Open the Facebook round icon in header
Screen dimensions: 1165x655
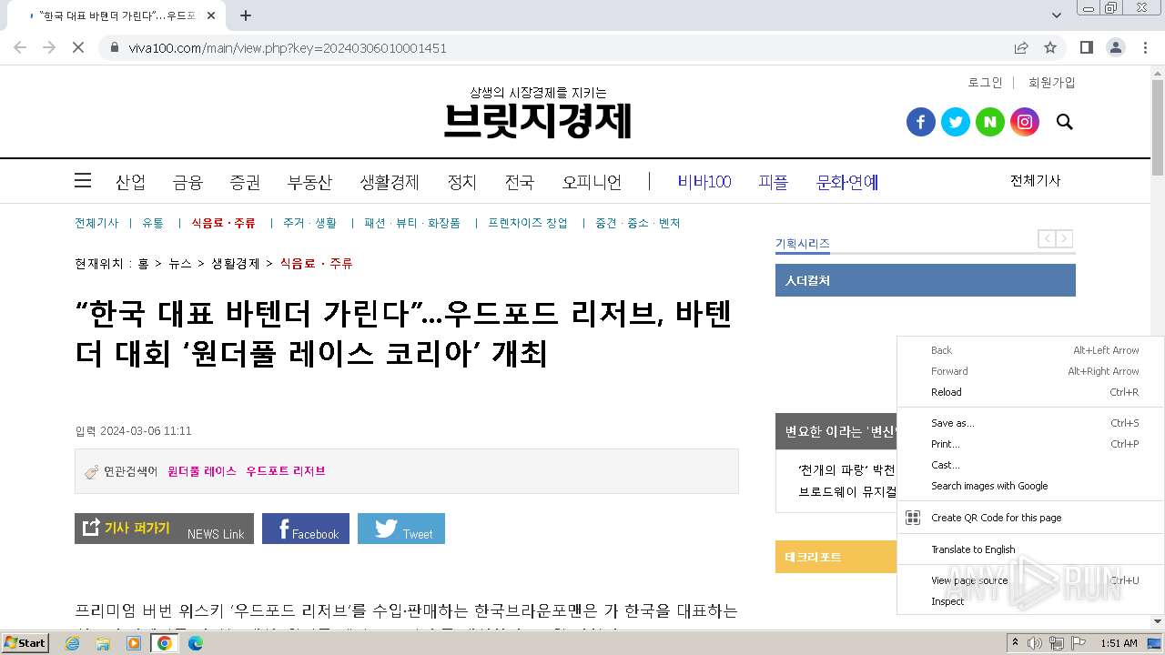[920, 122]
